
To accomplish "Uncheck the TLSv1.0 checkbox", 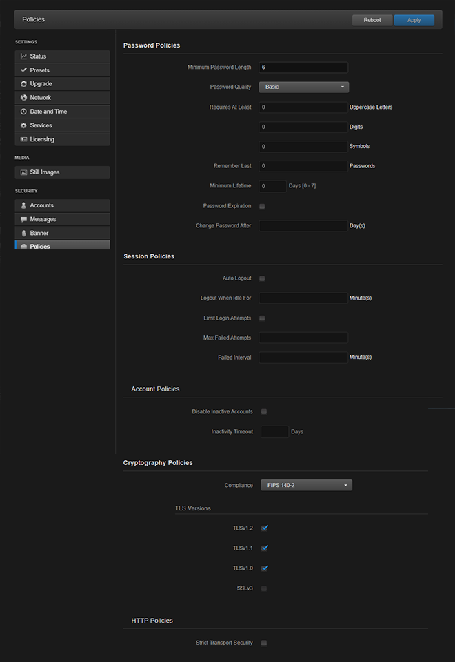I will tap(265, 568).
